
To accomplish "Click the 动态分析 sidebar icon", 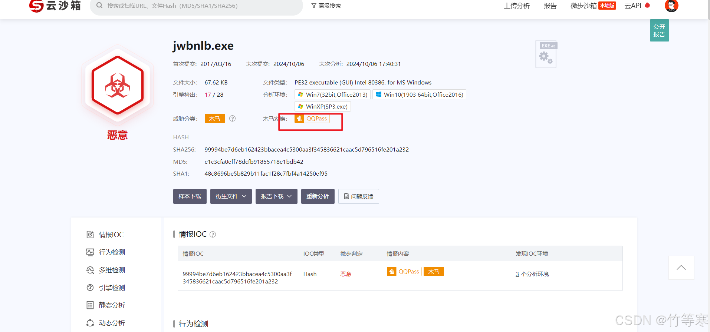I will tap(90, 323).
